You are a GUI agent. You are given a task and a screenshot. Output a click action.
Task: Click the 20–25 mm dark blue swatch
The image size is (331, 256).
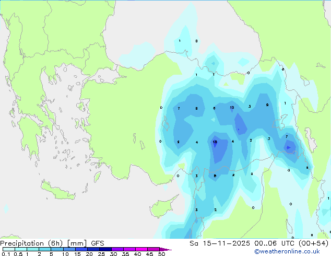[93, 249]
